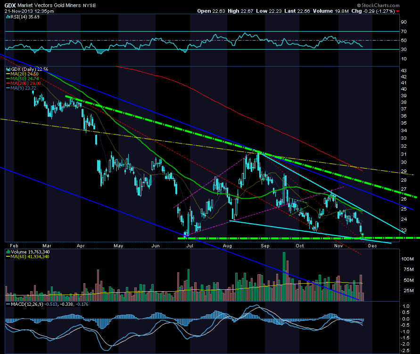Click the 'Last 22.56' quote value
This screenshot has height=354, width=420.
(297, 11)
